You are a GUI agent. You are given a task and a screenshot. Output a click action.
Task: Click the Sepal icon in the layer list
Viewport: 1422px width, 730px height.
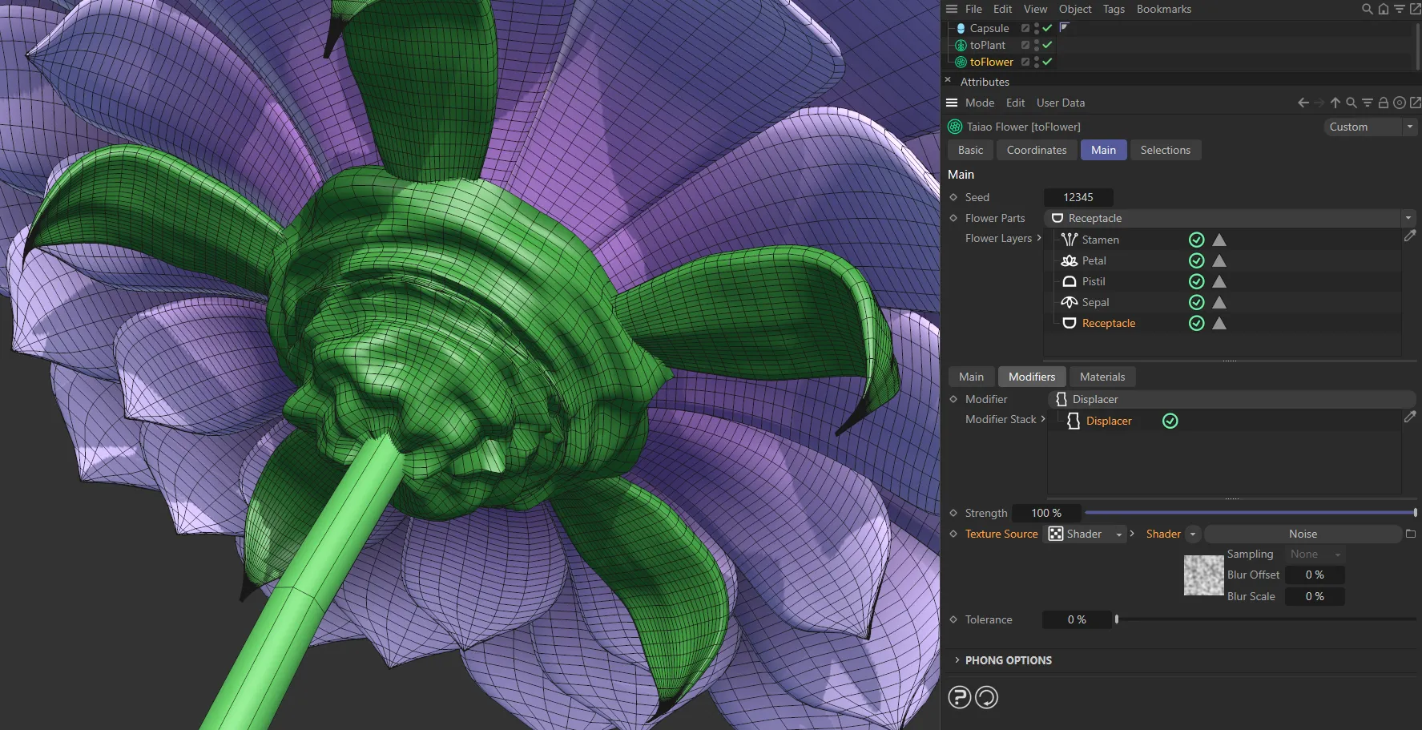[x=1070, y=302]
